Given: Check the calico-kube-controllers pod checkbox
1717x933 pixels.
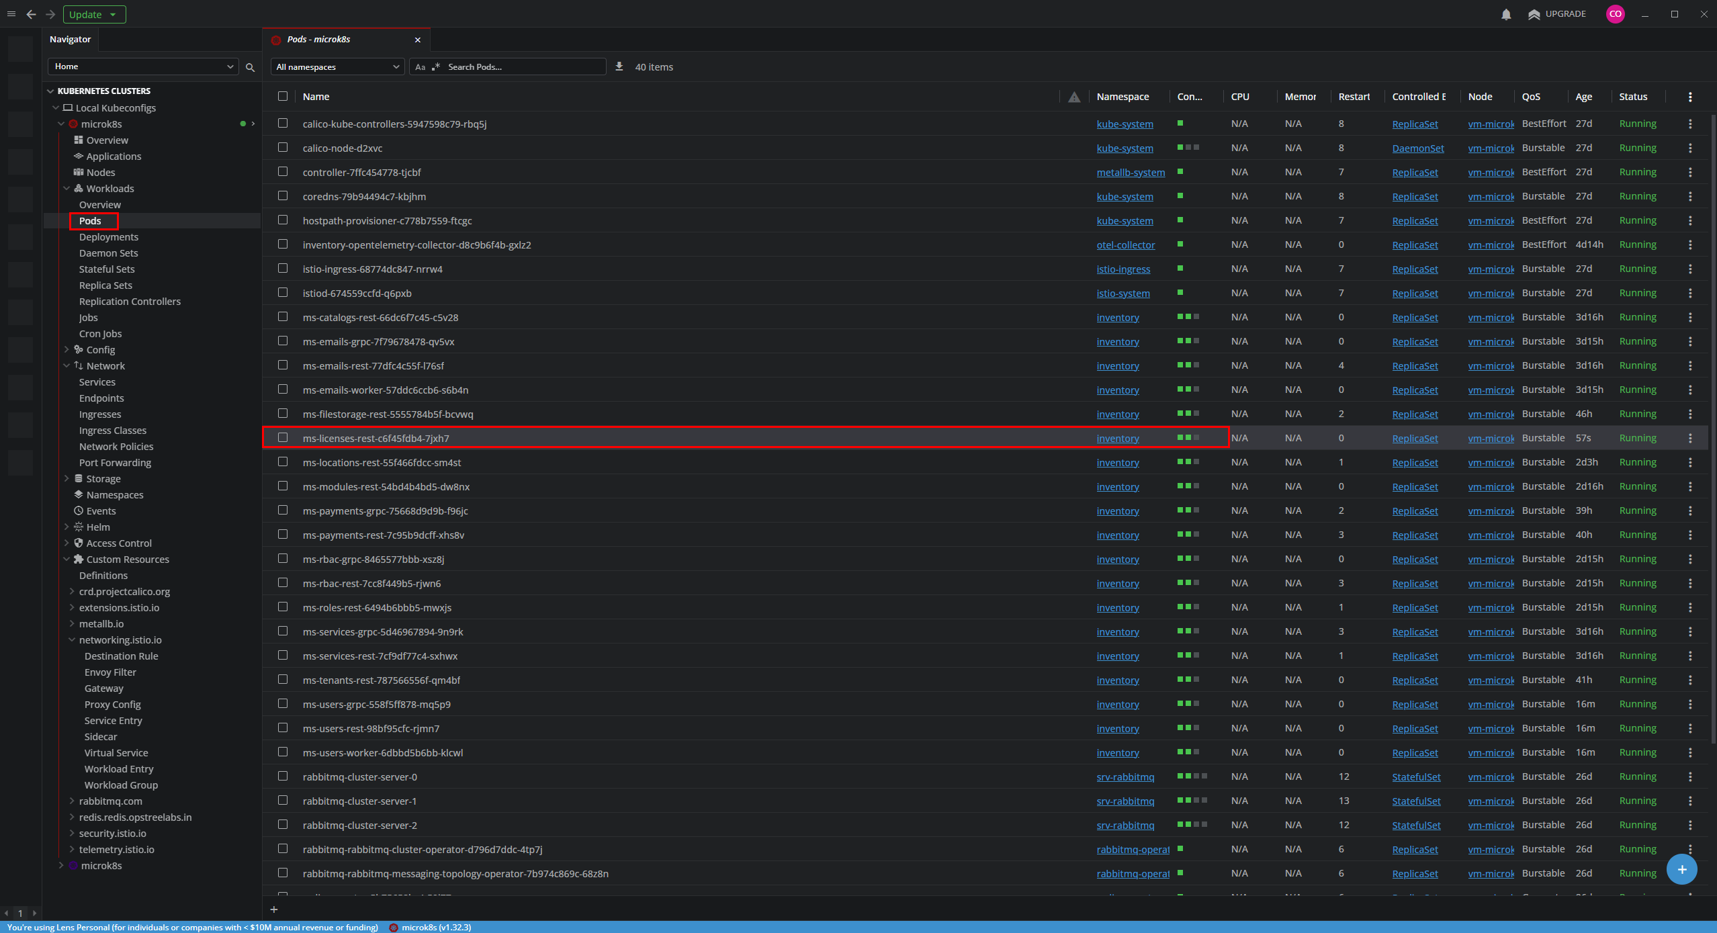Looking at the screenshot, I should point(283,123).
